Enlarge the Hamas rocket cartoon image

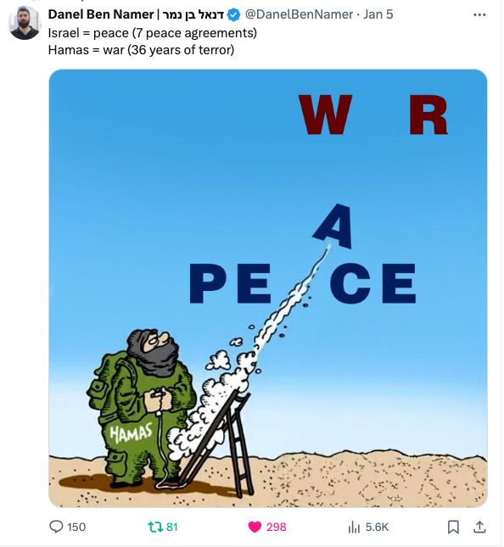click(268, 288)
